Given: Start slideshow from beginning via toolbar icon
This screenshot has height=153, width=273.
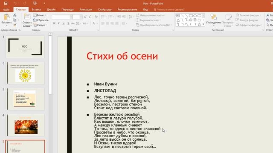Looking at the screenshot, I should pyautogui.click(x=35, y=3).
